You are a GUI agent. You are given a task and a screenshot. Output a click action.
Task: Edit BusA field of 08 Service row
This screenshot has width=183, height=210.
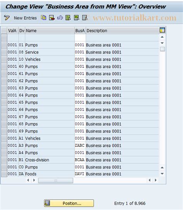pos(80,52)
